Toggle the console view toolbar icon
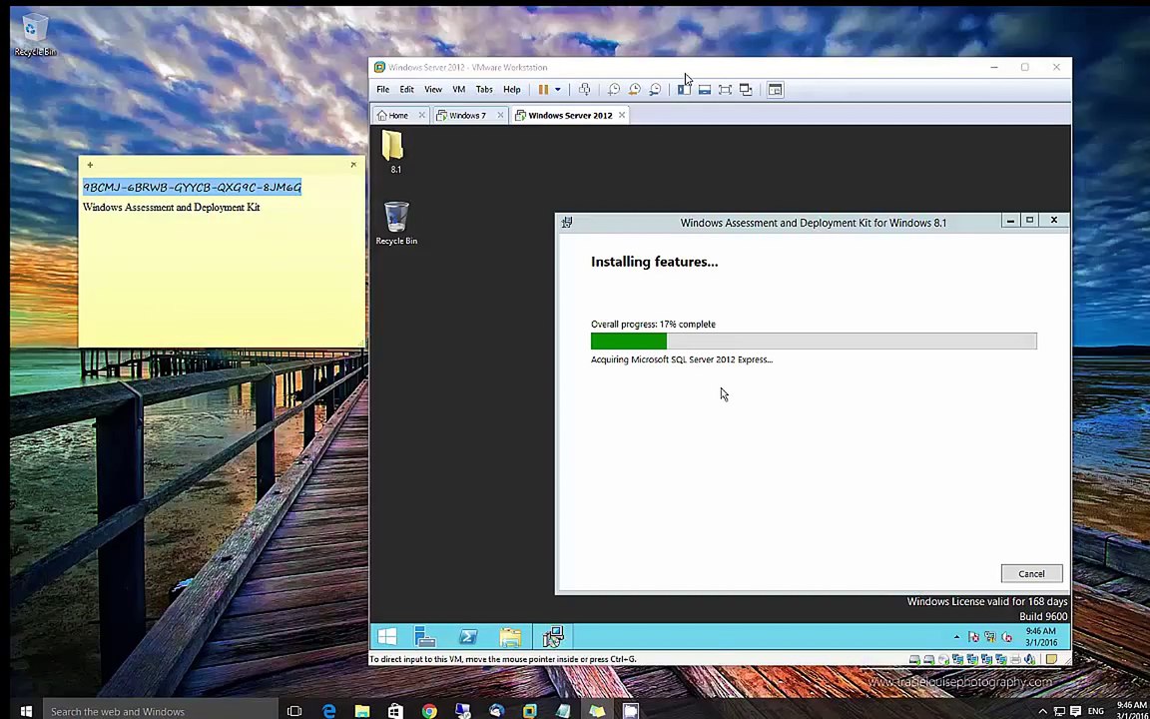The width and height of the screenshot is (1150, 719). [776, 90]
